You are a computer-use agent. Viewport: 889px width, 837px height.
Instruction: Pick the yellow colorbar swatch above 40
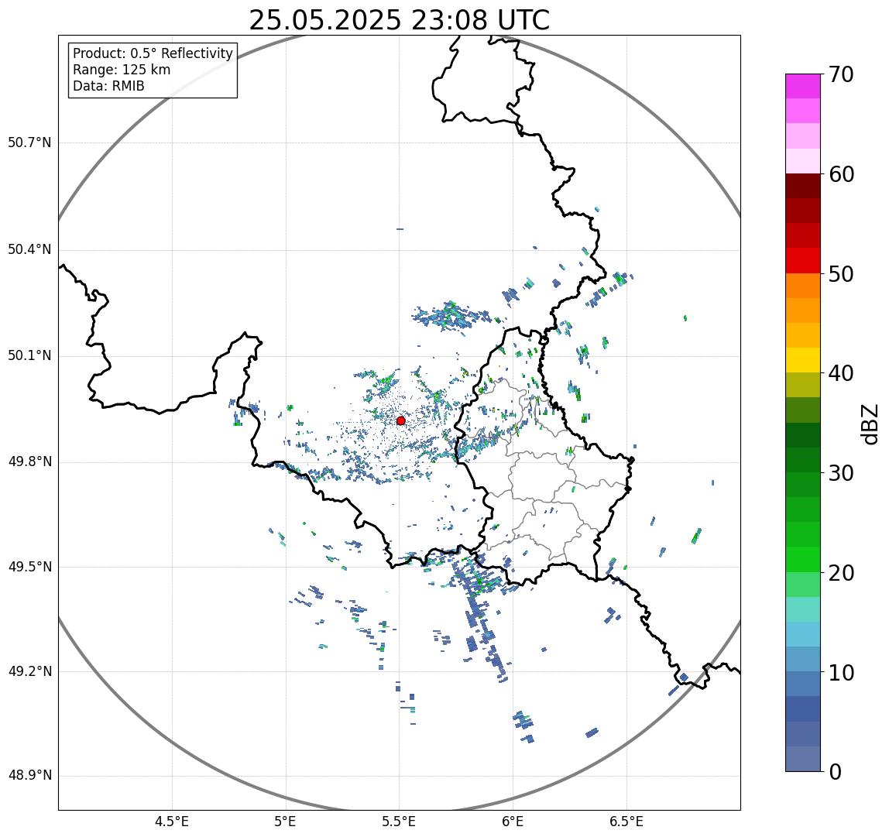click(803, 361)
